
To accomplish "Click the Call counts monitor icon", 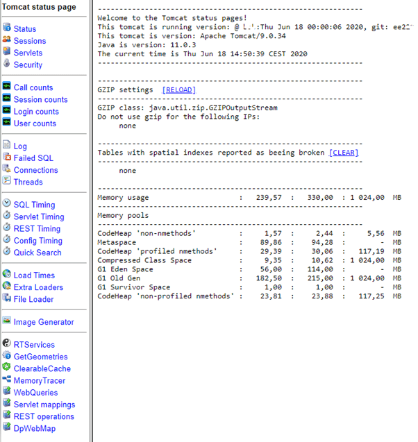I will pos(7,87).
